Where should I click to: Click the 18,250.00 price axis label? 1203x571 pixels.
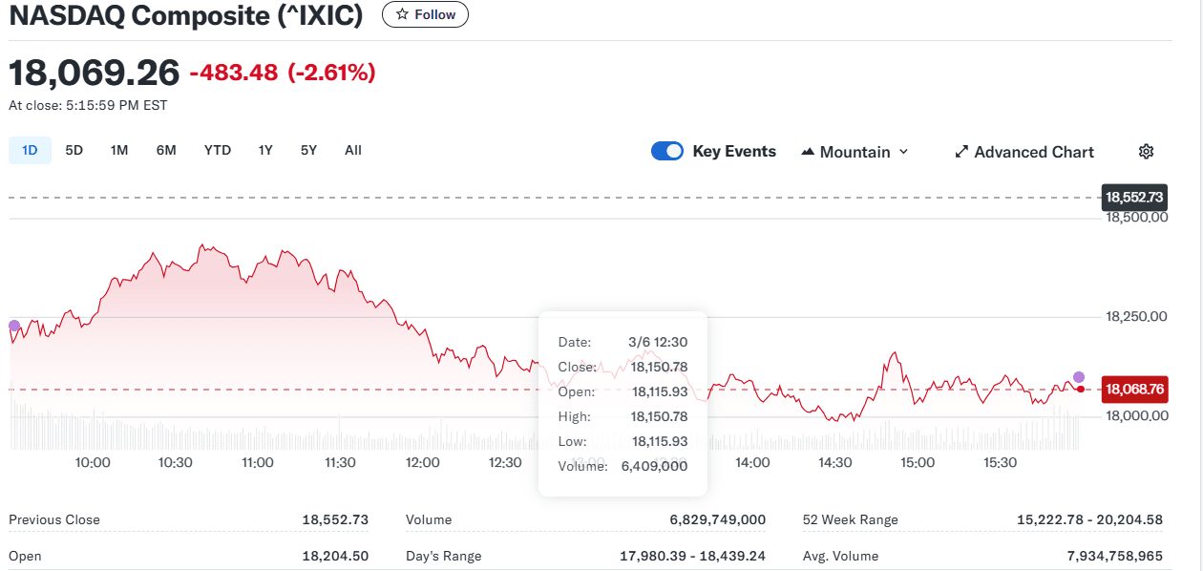pyautogui.click(x=1136, y=317)
